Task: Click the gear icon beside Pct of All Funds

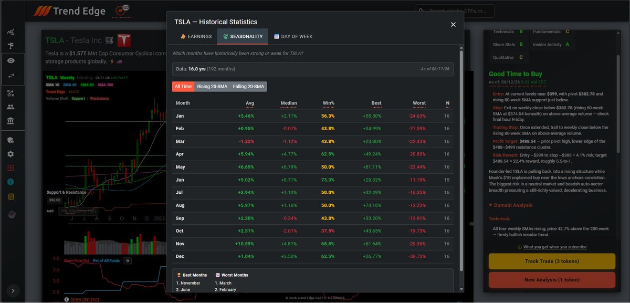Action: (x=128, y=260)
